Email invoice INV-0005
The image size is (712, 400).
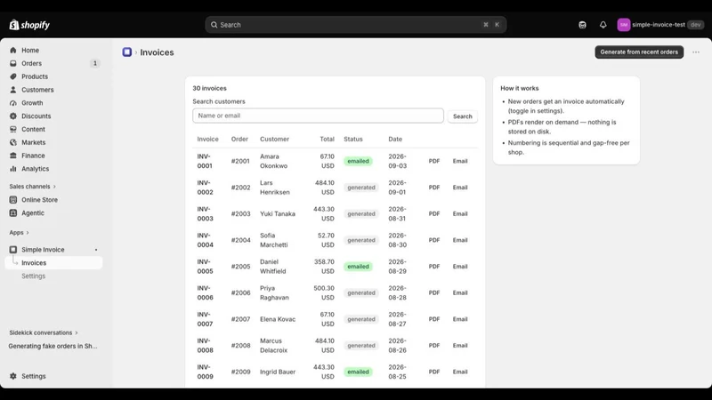[x=460, y=266]
